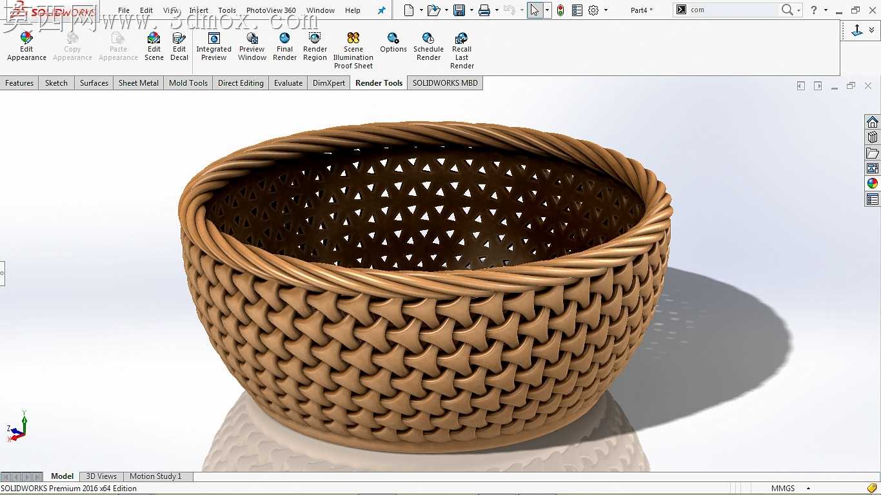Expand the Options gear dropdown arrow

click(606, 10)
